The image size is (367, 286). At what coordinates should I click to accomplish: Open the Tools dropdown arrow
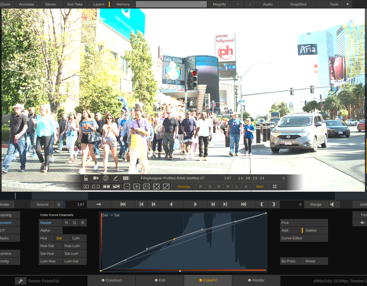click(348, 4)
